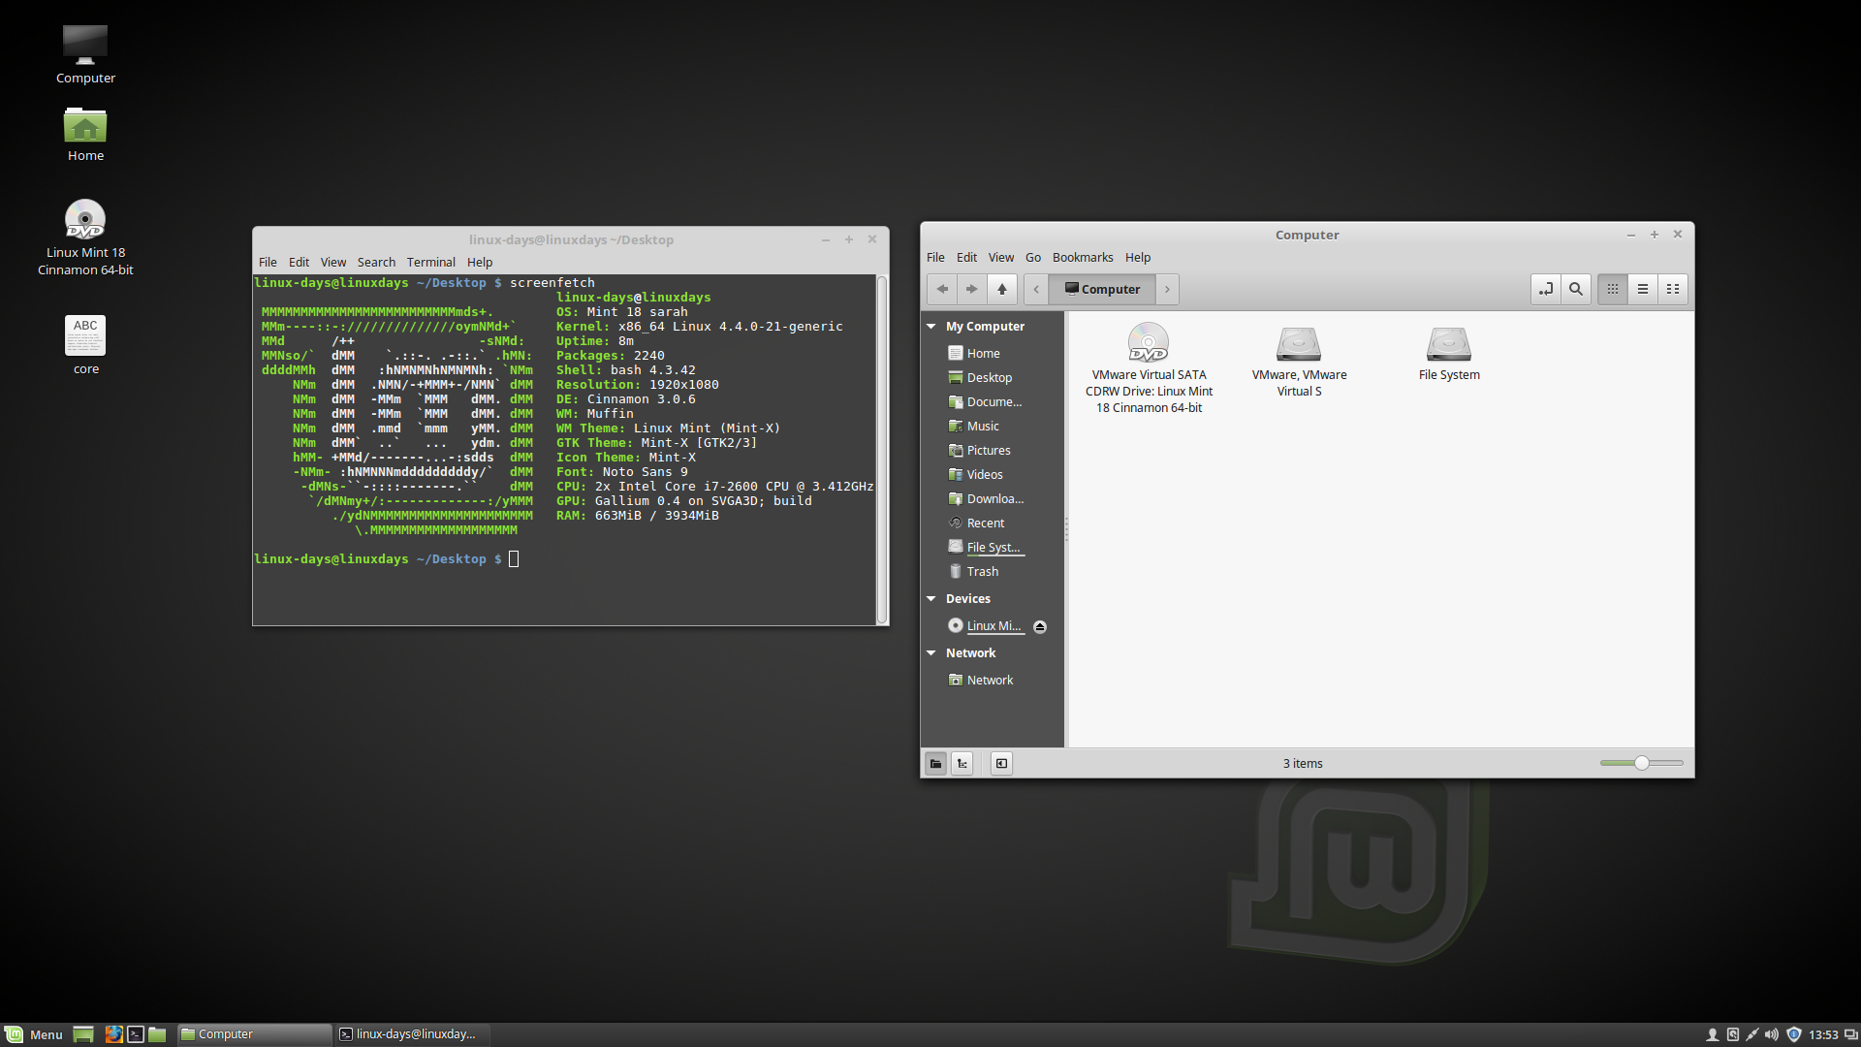Open Go menu in file manager

1033,258
